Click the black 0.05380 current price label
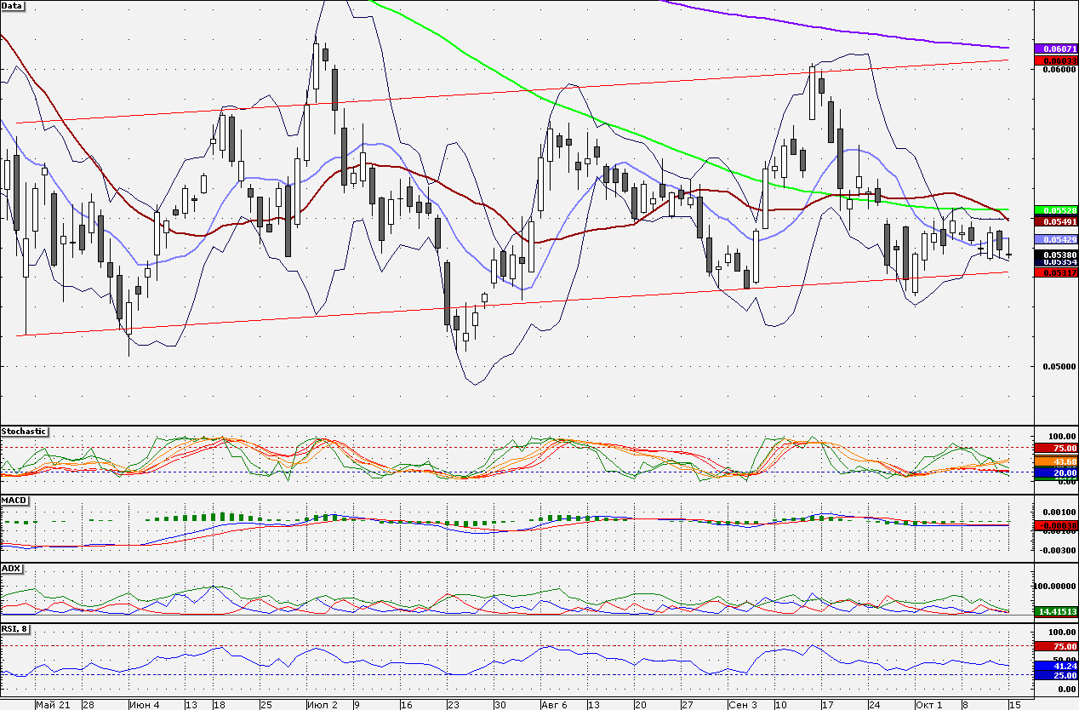 click(x=1056, y=255)
